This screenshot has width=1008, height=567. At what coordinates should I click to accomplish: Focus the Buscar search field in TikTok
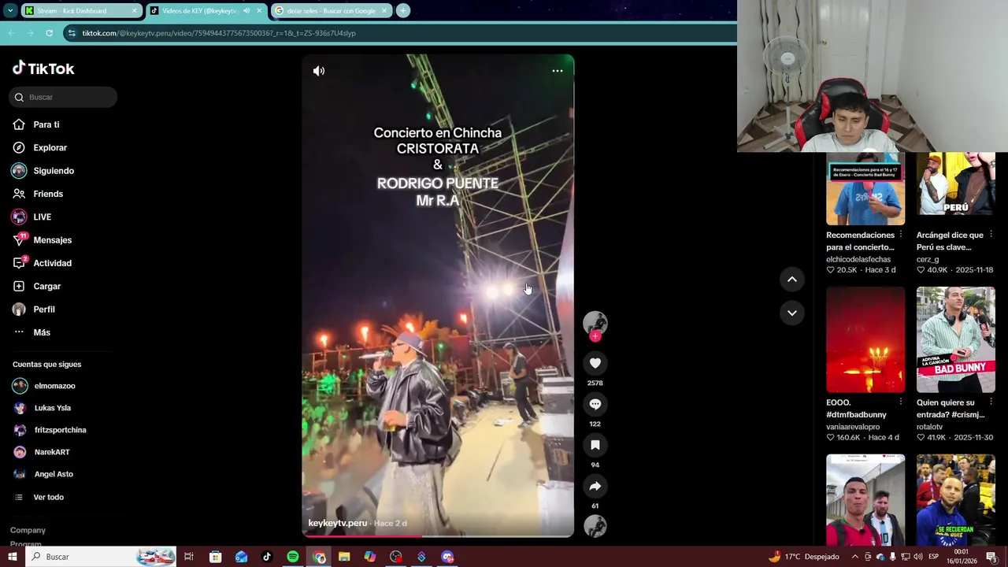pos(63,97)
